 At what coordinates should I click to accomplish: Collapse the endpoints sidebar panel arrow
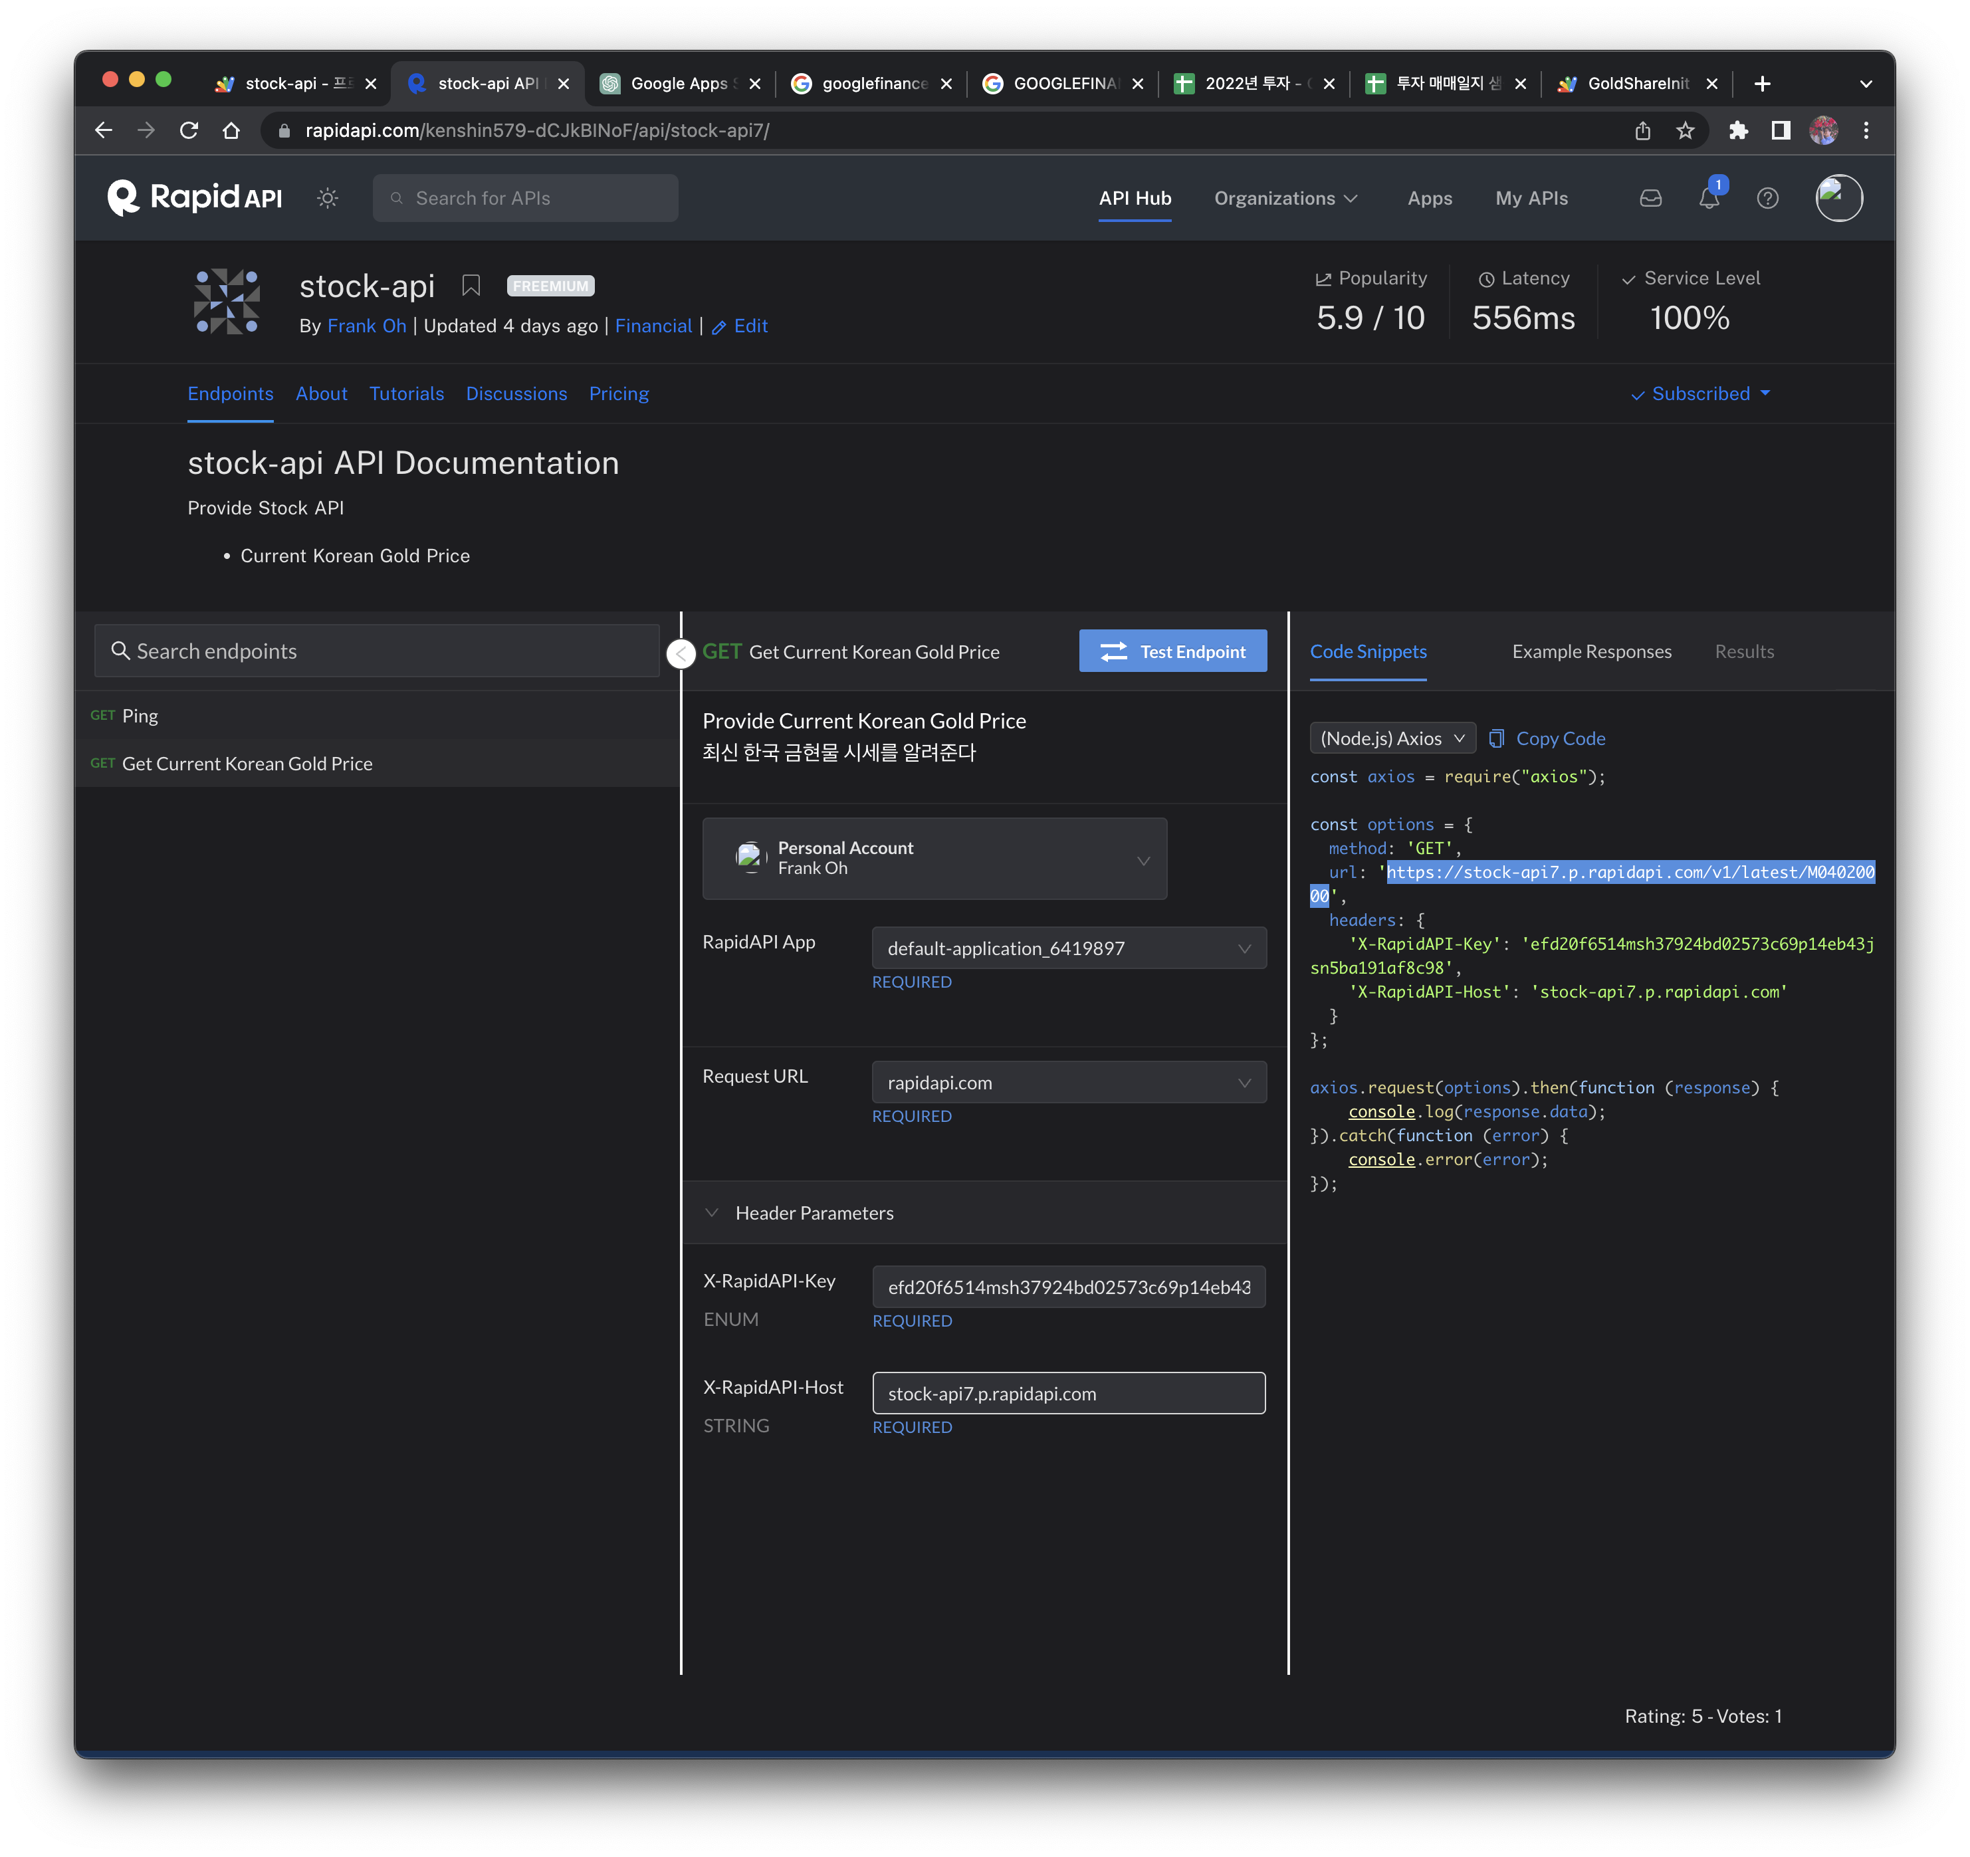pyautogui.click(x=681, y=653)
